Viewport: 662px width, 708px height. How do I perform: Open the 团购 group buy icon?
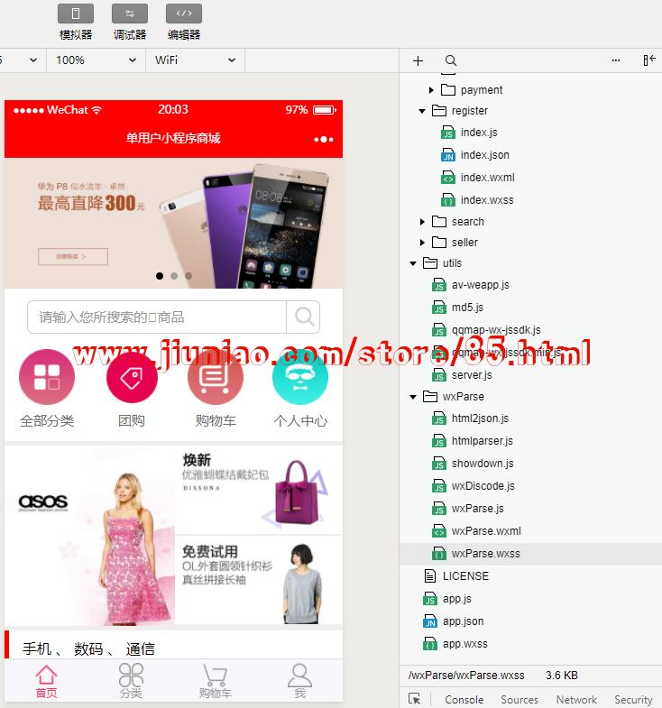coord(132,378)
